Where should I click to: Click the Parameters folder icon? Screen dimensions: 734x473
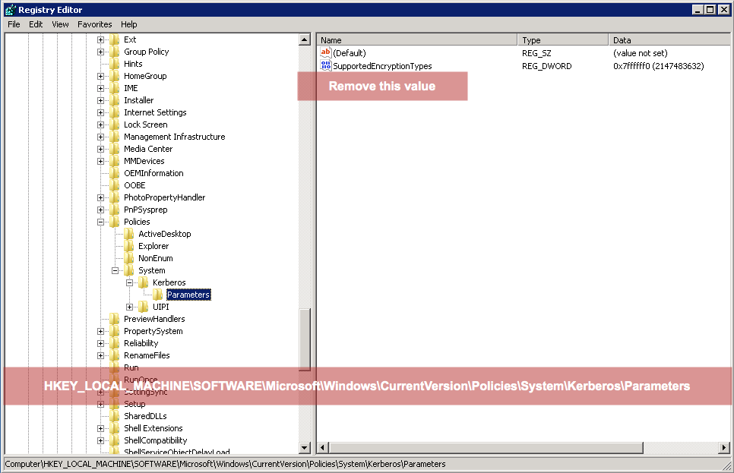coord(158,295)
